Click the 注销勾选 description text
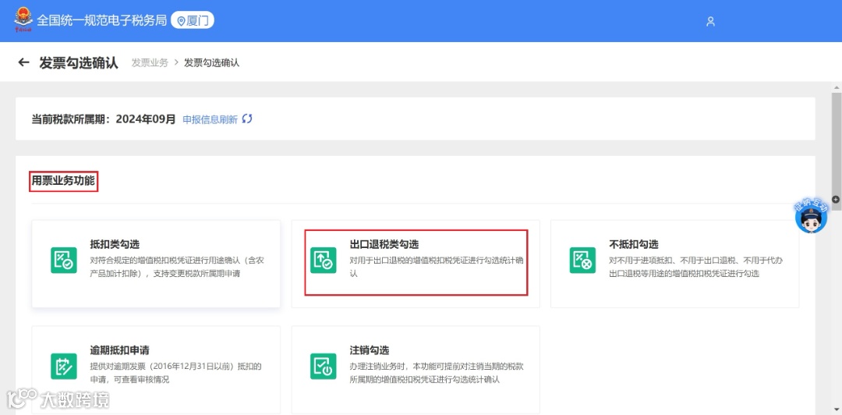 [x=437, y=373]
